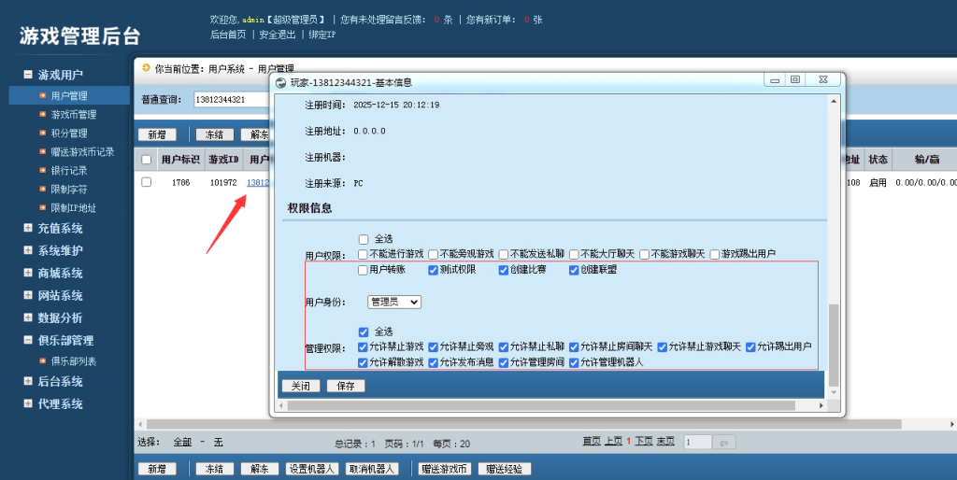Go to 下页 in pagination
Screen dimensions: 957x480
pyautogui.click(x=644, y=441)
